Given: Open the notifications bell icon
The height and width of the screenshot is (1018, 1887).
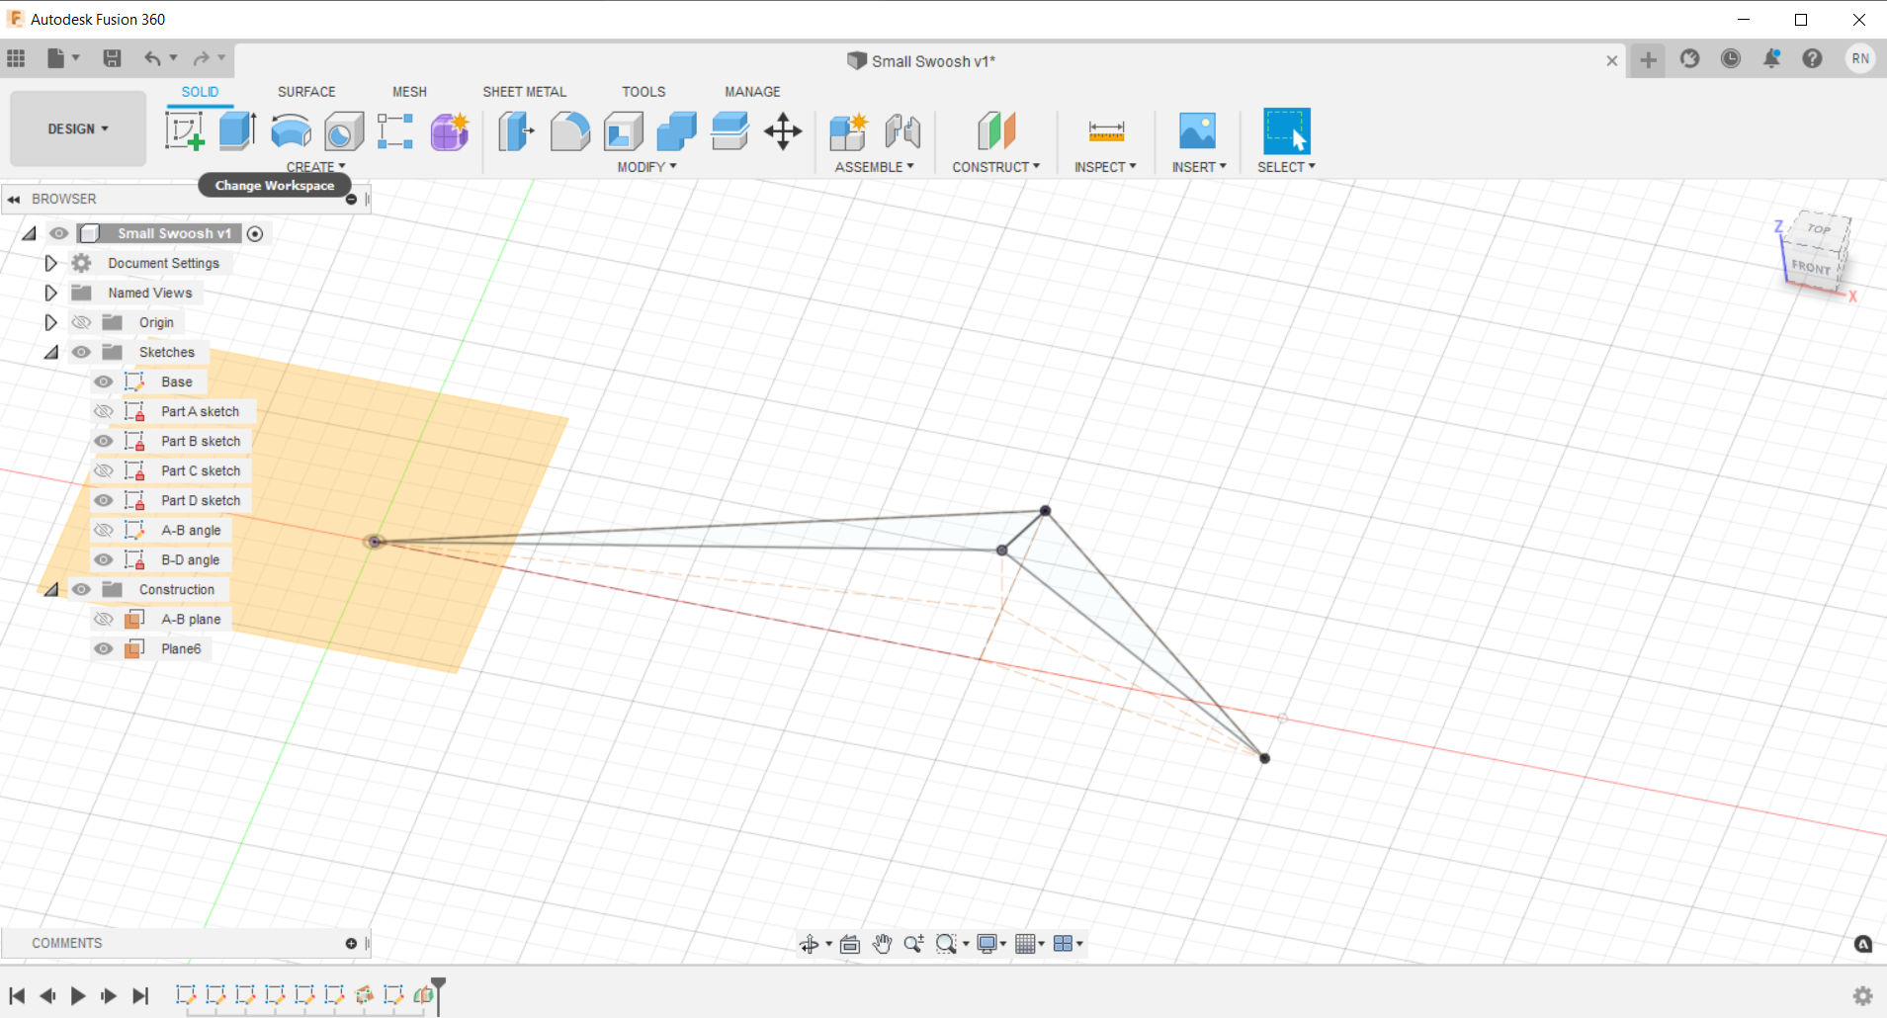Looking at the screenshot, I should coord(1771,59).
